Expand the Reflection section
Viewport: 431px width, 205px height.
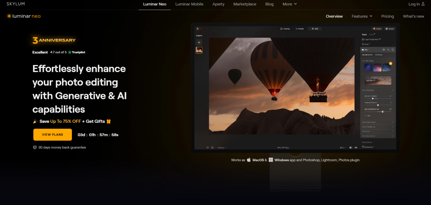click(378, 131)
